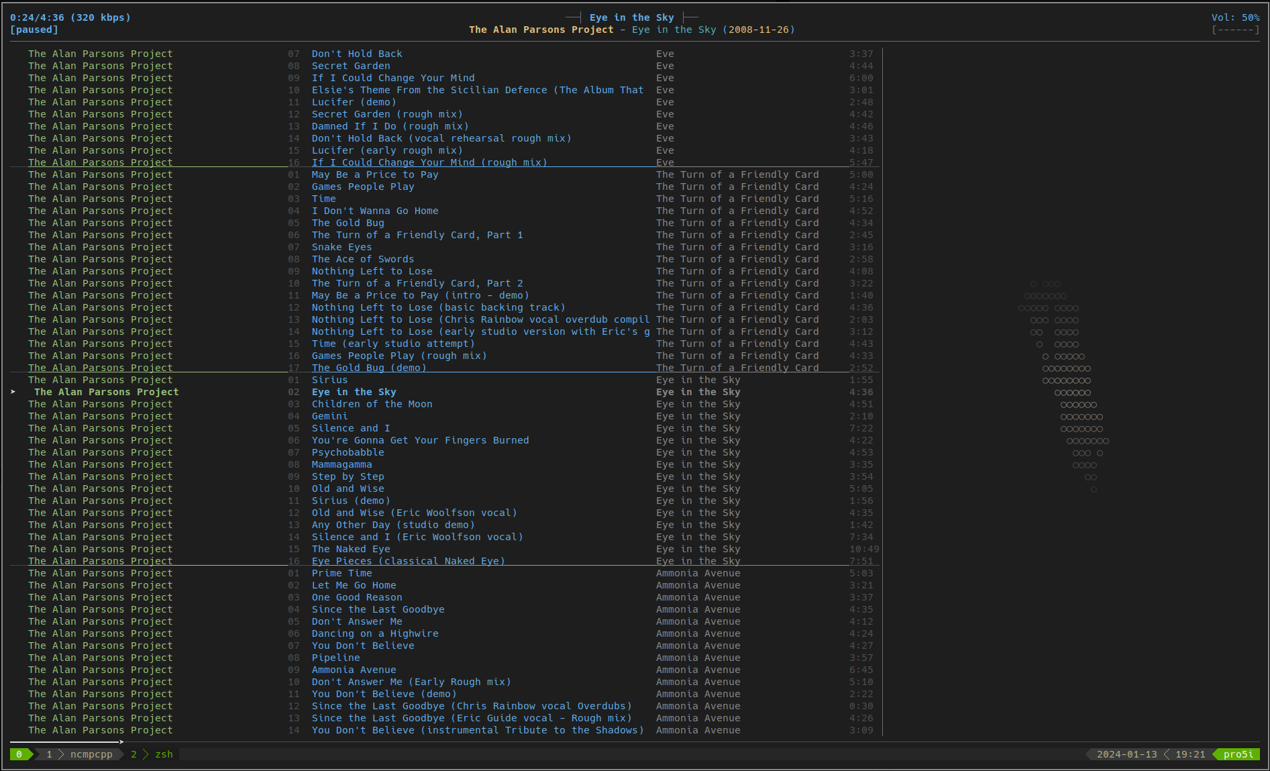Select Don't Answer Me (Early Rough mix)
Viewport: 1270px width, 771px height.
point(411,682)
